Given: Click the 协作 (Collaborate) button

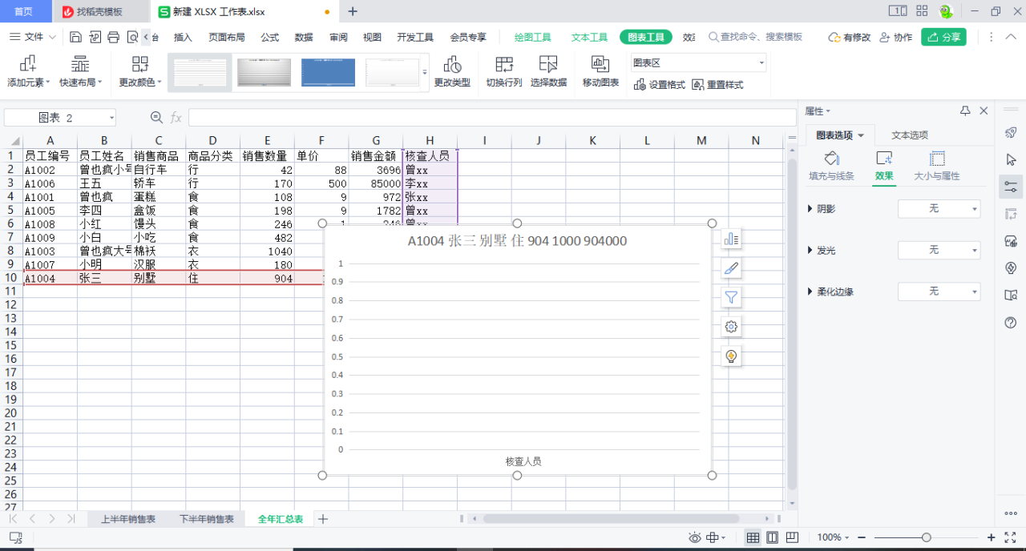Looking at the screenshot, I should [895, 37].
